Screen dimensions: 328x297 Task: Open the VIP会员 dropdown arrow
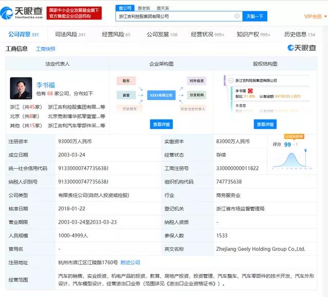pyautogui.click(x=325, y=16)
